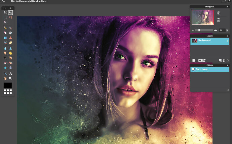
Task: Select the Move tool
Action: click(x=11, y=12)
